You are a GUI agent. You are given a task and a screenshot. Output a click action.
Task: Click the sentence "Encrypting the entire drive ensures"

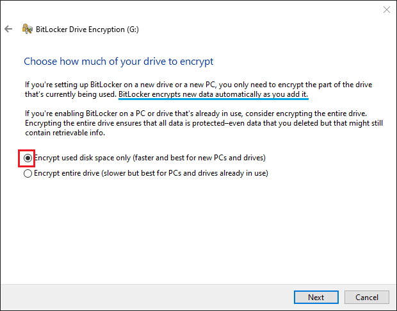pos(204,123)
